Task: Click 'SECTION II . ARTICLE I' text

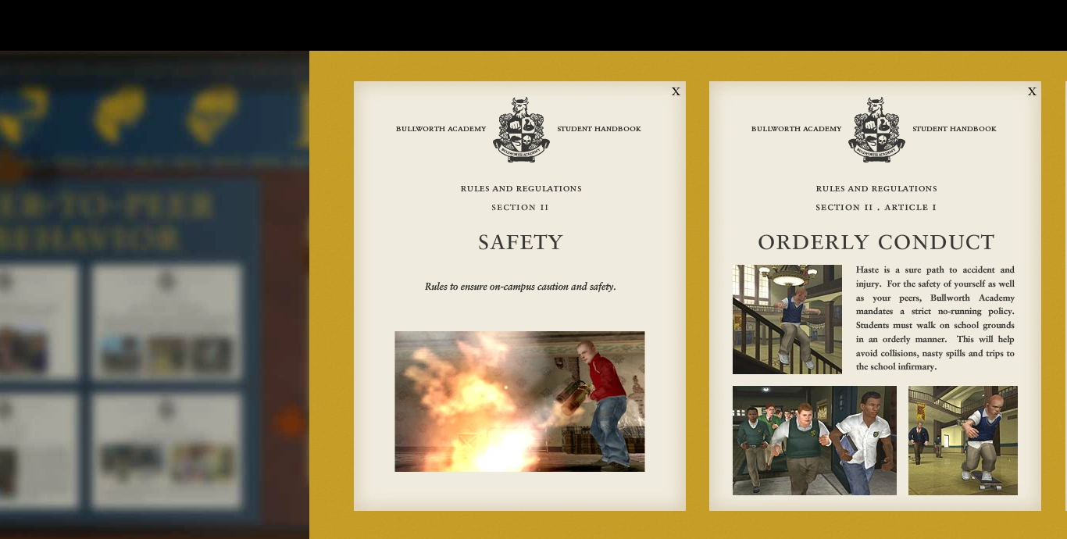Action: (876, 208)
